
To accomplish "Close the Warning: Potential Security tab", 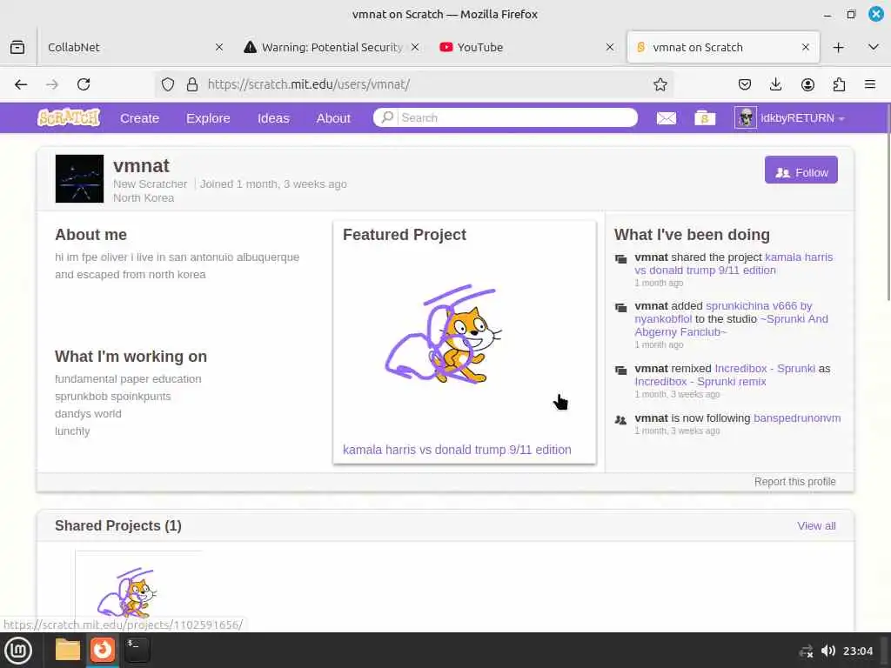I will [x=415, y=47].
